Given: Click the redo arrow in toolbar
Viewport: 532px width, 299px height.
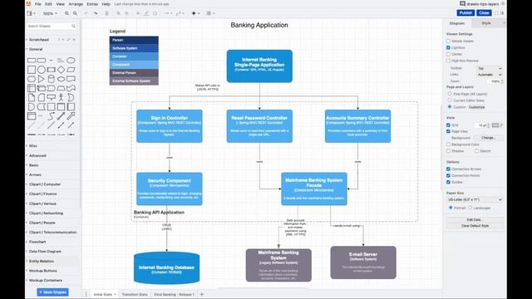Looking at the screenshot, I should click(x=96, y=13).
